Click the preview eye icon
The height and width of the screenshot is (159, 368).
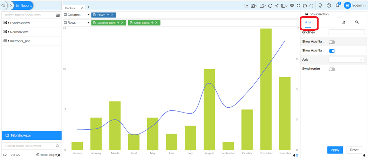[x=292, y=6]
